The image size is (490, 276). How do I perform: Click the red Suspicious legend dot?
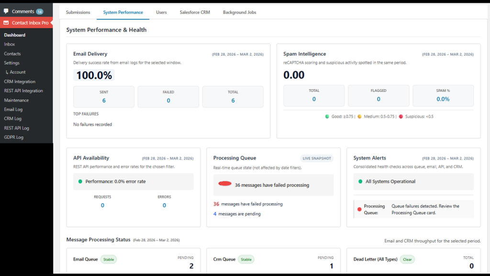coord(401,116)
